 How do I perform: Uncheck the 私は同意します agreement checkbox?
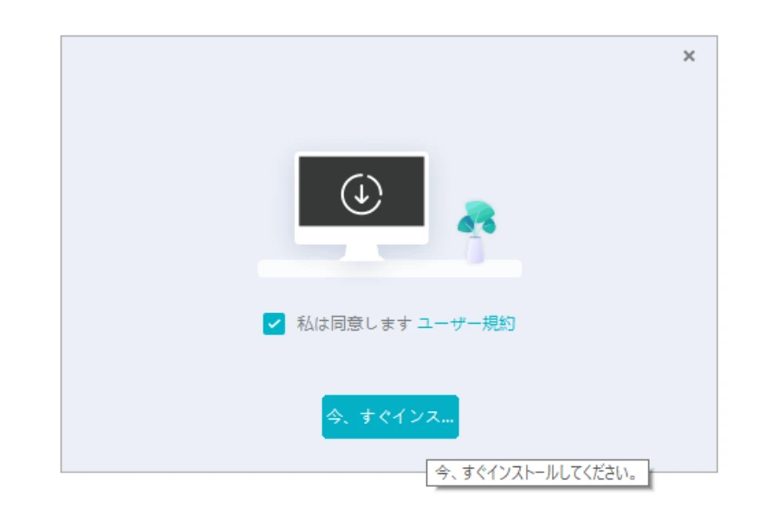point(274,324)
